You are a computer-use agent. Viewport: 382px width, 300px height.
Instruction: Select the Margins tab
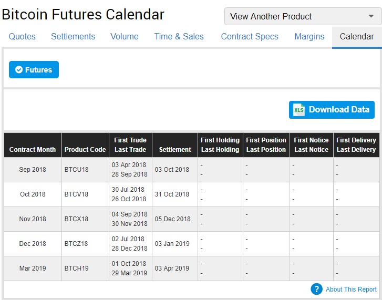[x=309, y=37]
